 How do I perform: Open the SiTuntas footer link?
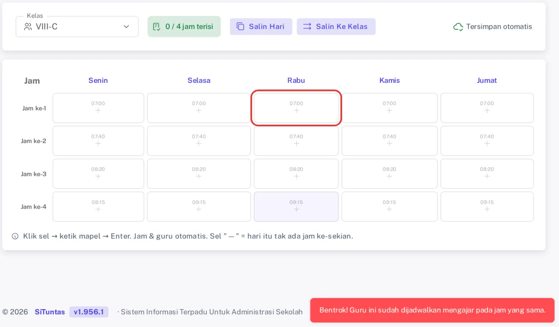tap(50, 312)
